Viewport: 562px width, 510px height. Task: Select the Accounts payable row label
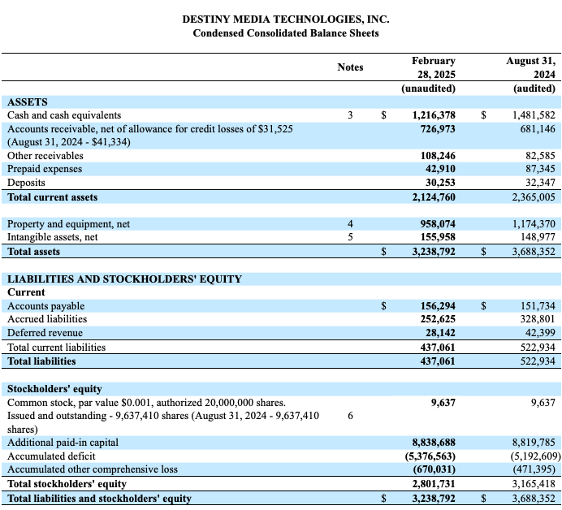(45, 306)
